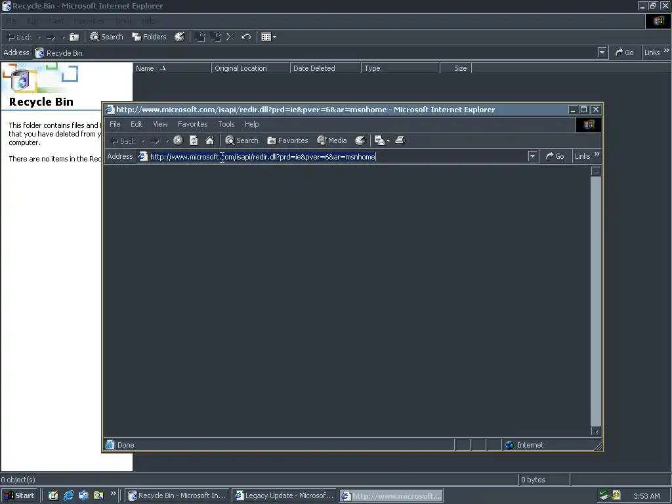The image size is (672, 504).
Task: Sort by Date Deleted column header
Action: tap(325, 68)
